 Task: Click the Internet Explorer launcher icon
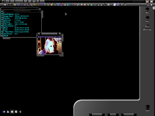pyautogui.click(x=58, y=5)
